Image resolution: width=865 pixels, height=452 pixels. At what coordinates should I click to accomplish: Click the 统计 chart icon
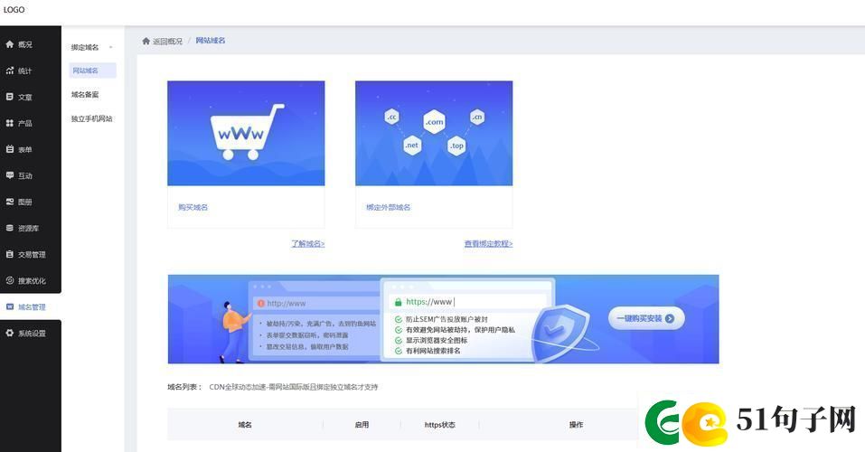9,71
